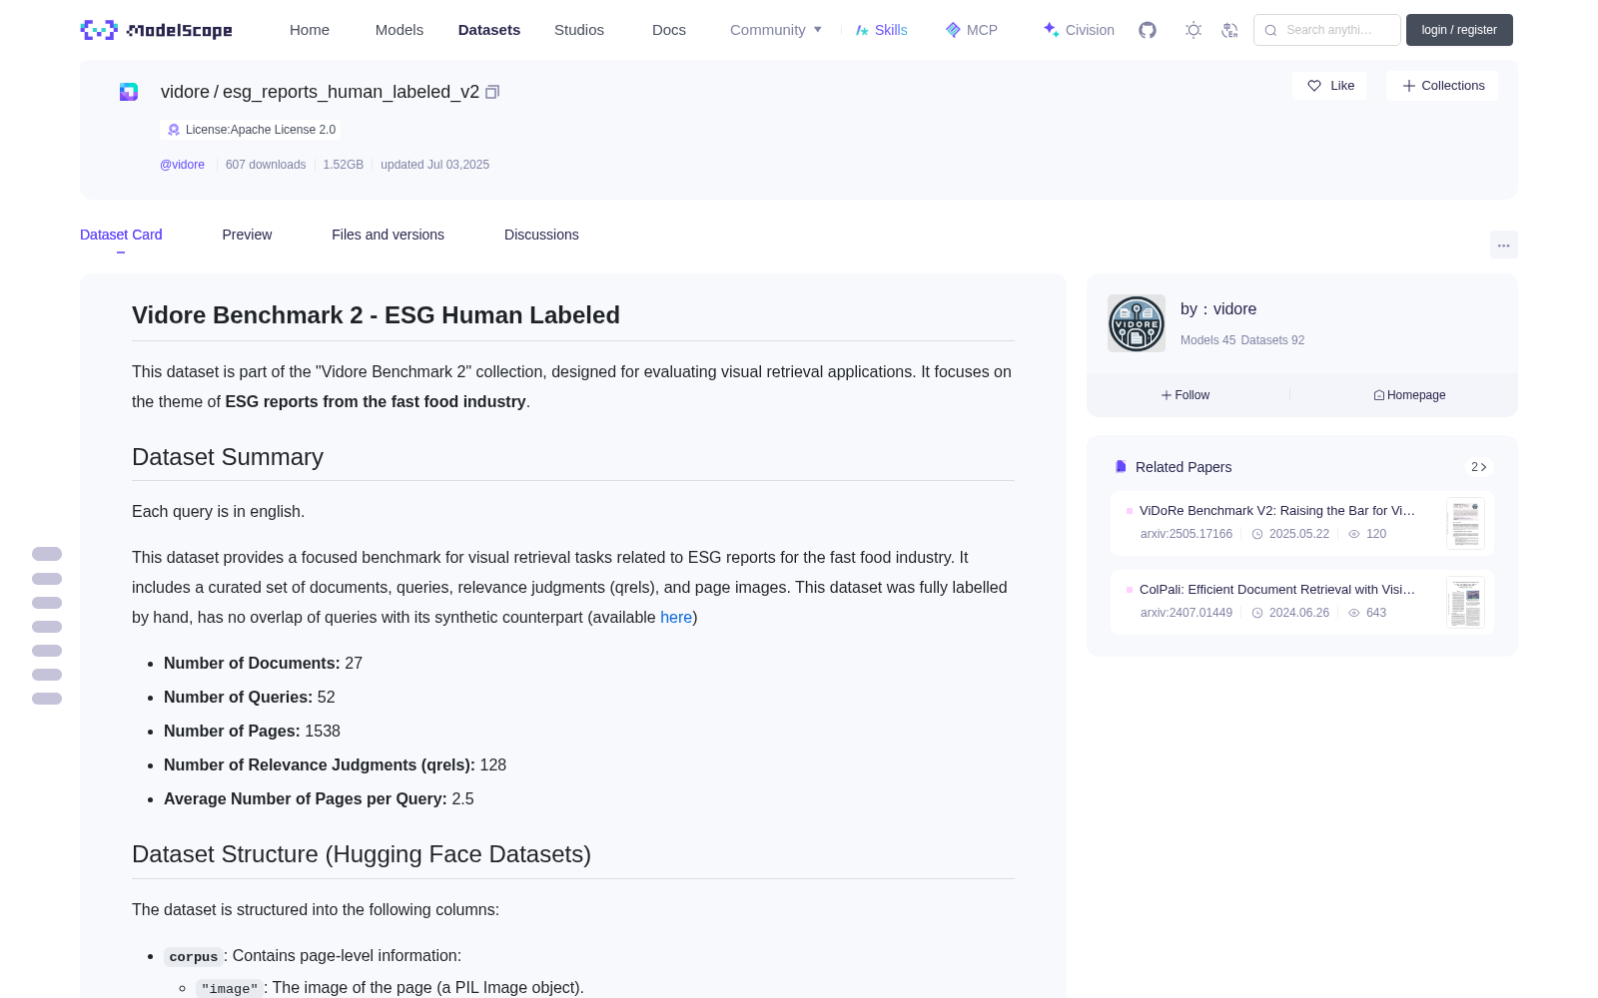Switch to Files and versions tab
1598x998 pixels.
coord(388,235)
